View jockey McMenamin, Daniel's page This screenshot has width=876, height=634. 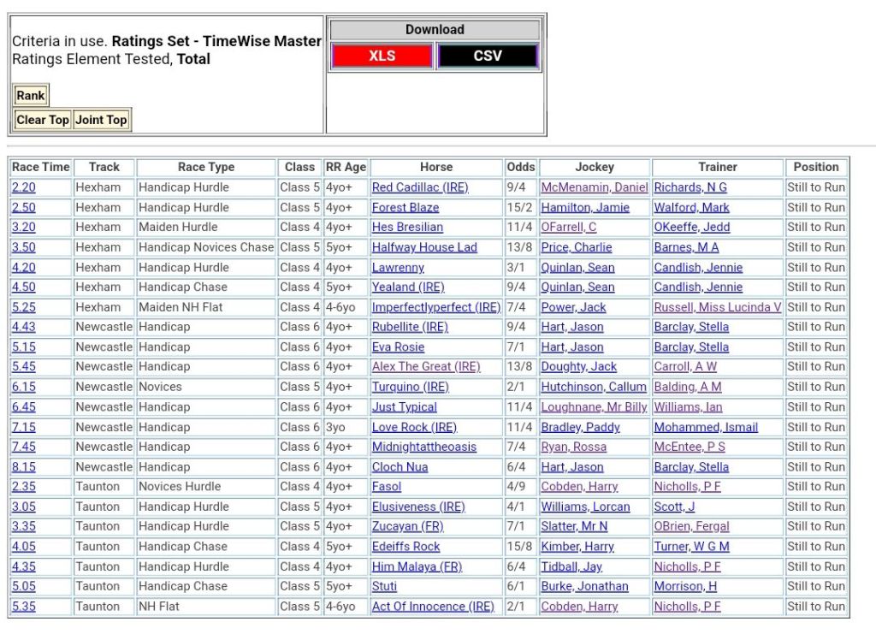click(x=595, y=187)
